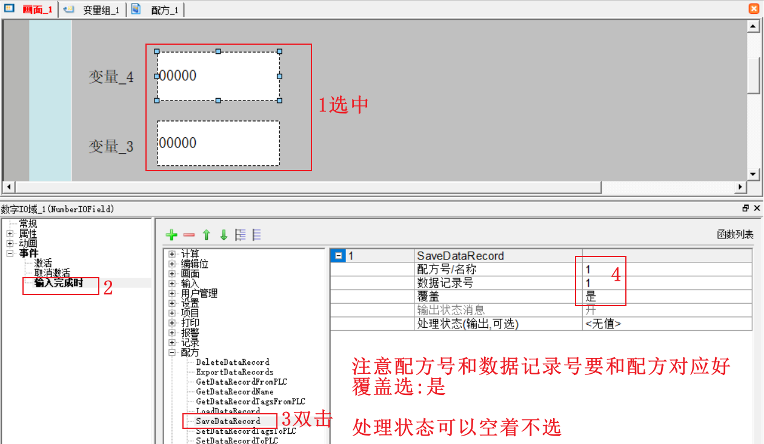Expand the 动画 node
Image resolution: width=764 pixels, height=444 pixels.
click(x=10, y=243)
